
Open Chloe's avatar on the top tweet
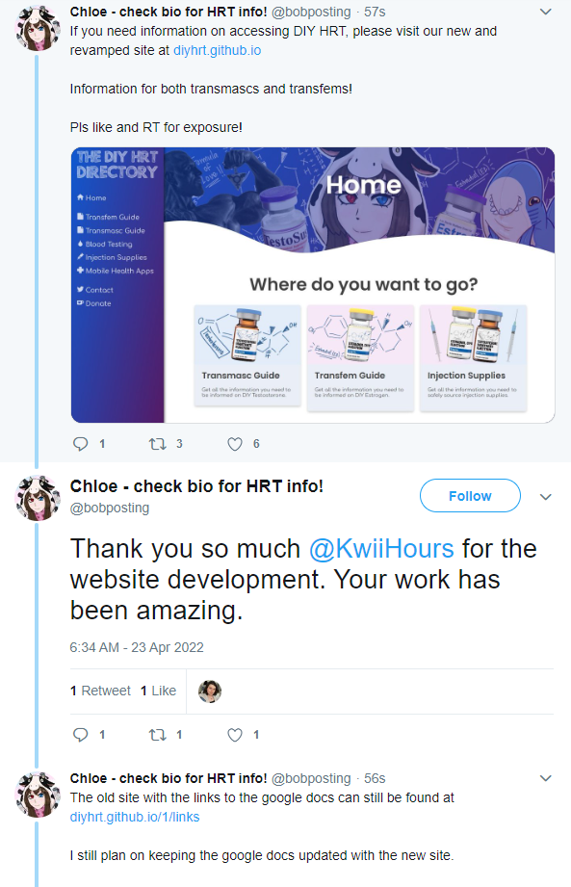(38, 28)
